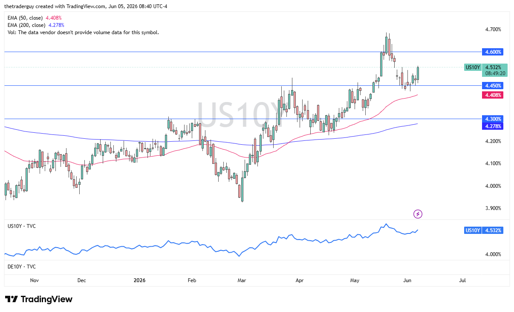Click the green US10Y 4.532% price label
Viewport: 514px width, 312px height.
pos(485,70)
